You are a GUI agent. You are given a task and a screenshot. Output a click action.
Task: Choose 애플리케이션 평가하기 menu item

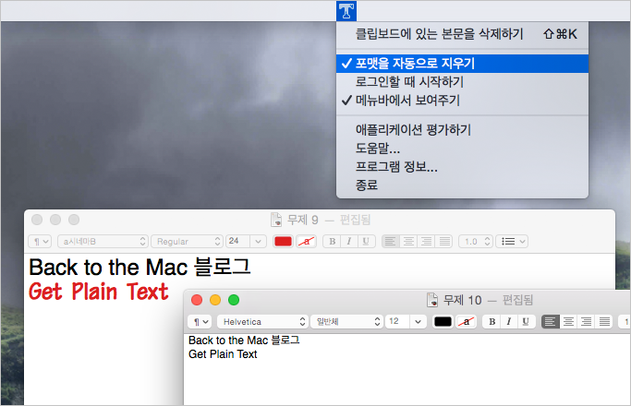462,130
